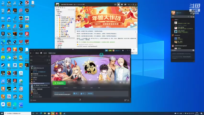Click thumbs-up 是 recommend button
The height and width of the screenshot is (115, 204).
[x=76, y=94]
